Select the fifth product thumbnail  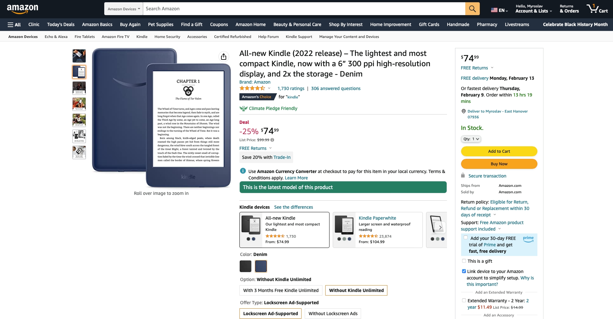click(79, 120)
